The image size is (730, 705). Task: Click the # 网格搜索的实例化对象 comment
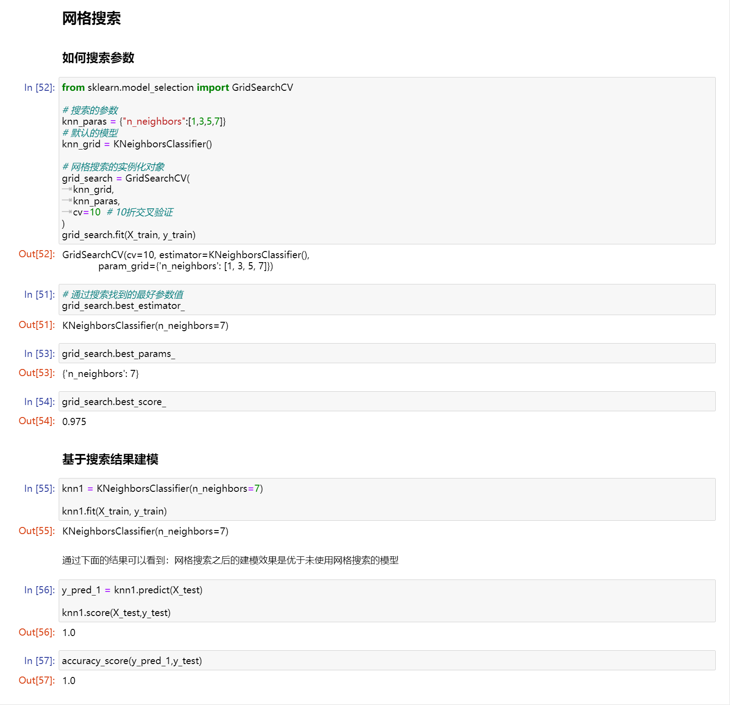click(113, 167)
